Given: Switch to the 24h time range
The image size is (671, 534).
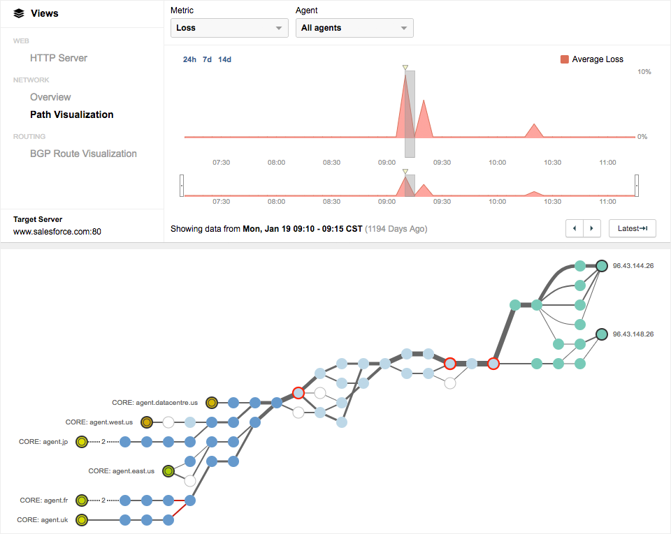Looking at the screenshot, I should [189, 59].
